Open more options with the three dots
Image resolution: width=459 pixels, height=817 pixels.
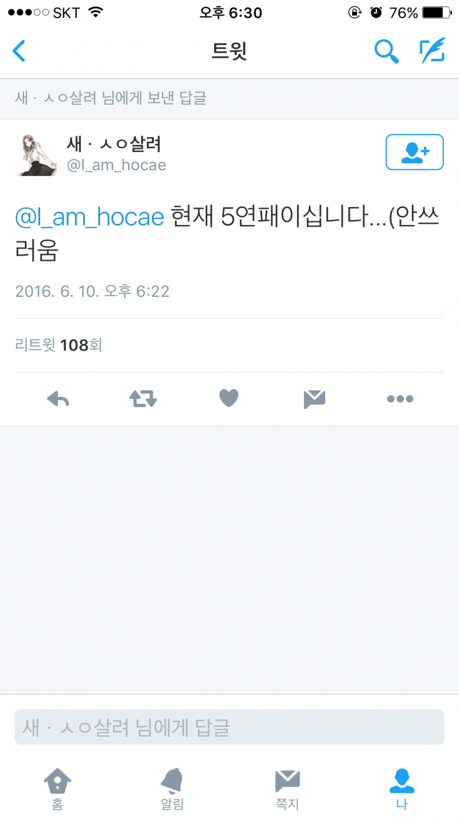(400, 399)
